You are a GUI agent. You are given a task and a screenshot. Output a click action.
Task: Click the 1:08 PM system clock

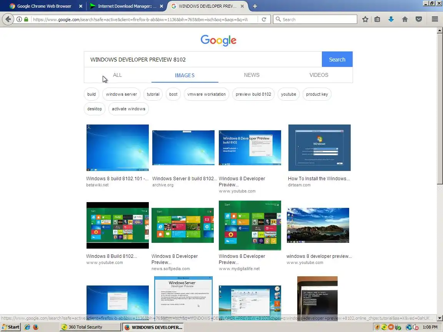pos(430,327)
